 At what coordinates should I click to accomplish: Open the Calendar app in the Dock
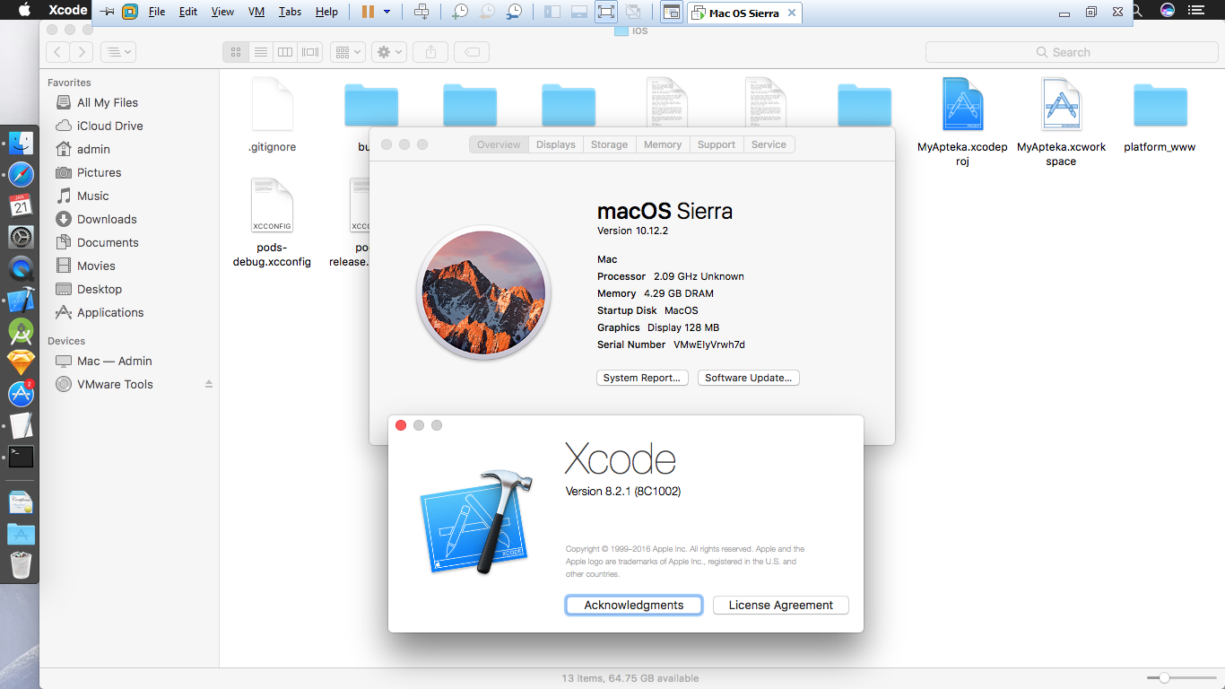click(x=21, y=205)
